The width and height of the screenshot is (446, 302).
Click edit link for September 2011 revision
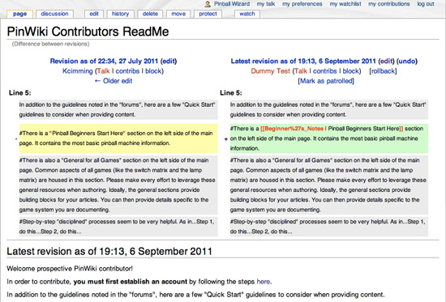click(387, 61)
